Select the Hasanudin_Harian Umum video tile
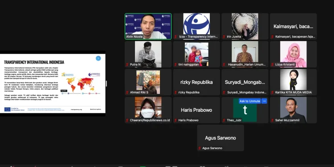The image size is (334, 167). click(245, 54)
